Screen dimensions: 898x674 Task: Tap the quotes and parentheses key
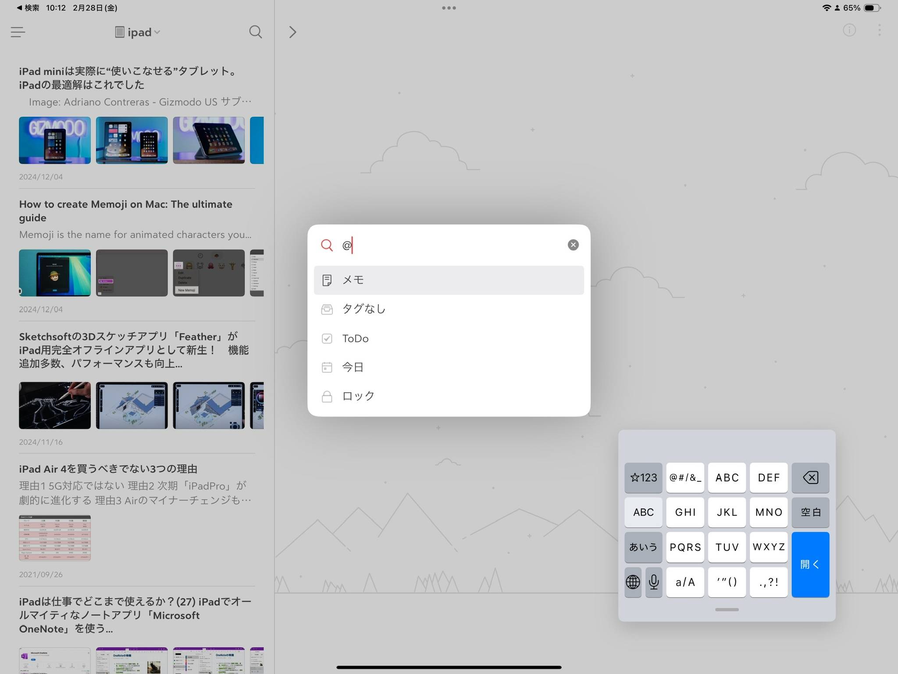tap(727, 582)
